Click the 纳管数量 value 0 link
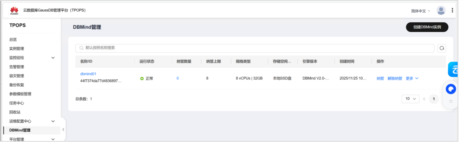The height and width of the screenshot is (142, 459). pyautogui.click(x=178, y=78)
